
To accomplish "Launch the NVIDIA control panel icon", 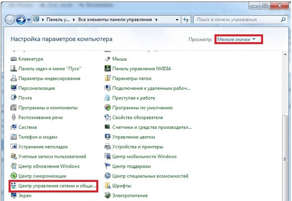I will point(108,69).
